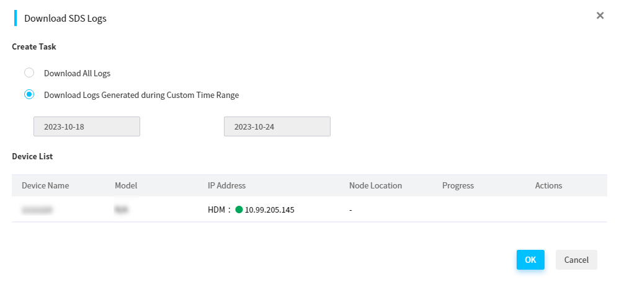
Task: Select the blurred device name in the row
Action: 37,210
